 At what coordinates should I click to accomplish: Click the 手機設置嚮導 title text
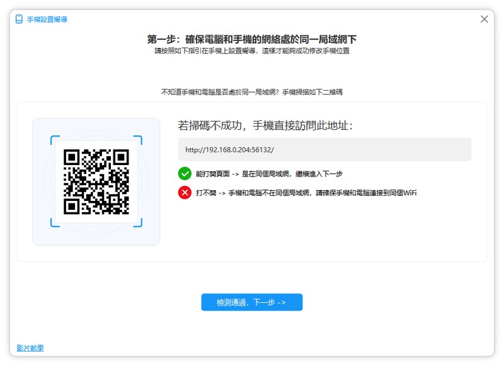(47, 20)
